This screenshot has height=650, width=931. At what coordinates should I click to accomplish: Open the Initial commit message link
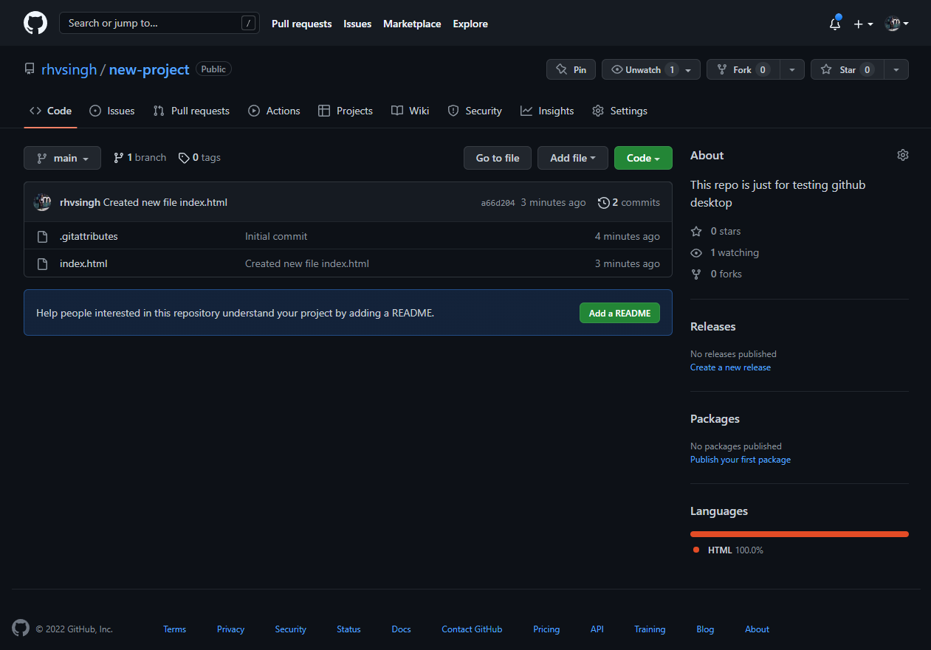point(276,236)
